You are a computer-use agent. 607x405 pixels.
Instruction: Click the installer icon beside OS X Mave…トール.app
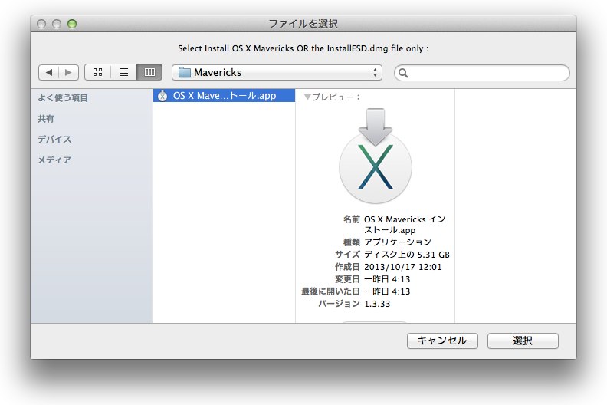click(162, 95)
